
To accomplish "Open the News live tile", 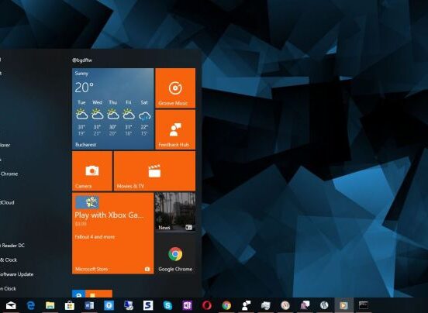I will click(175, 212).
